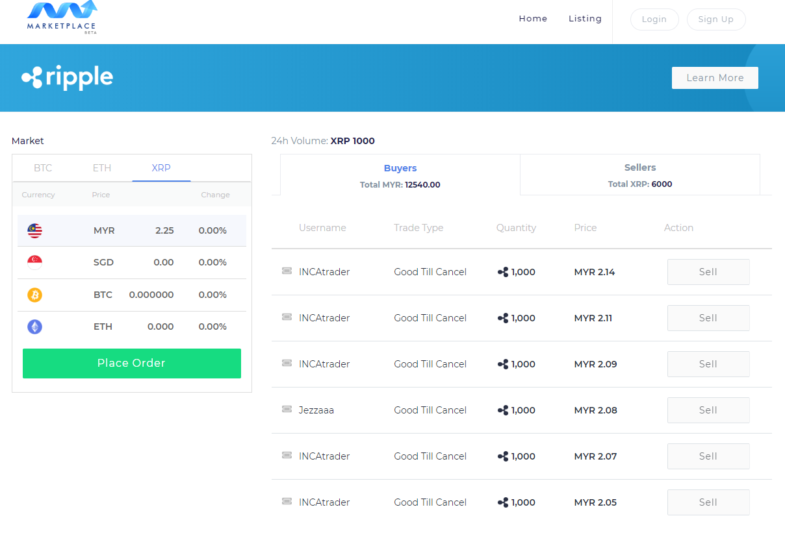Screen dimensions: 785x542
Task: Click the Ripple logo in banner
Action: [x=67, y=77]
